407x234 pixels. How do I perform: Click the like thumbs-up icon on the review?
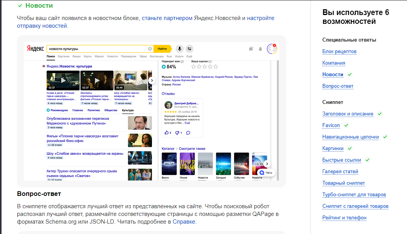coord(167,133)
